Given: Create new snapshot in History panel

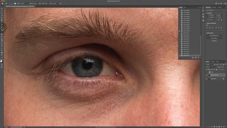Looking at the screenshot, I should pos(196,58).
